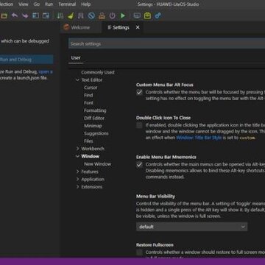Click the blue link icon ending the toolbar

point(158,16)
